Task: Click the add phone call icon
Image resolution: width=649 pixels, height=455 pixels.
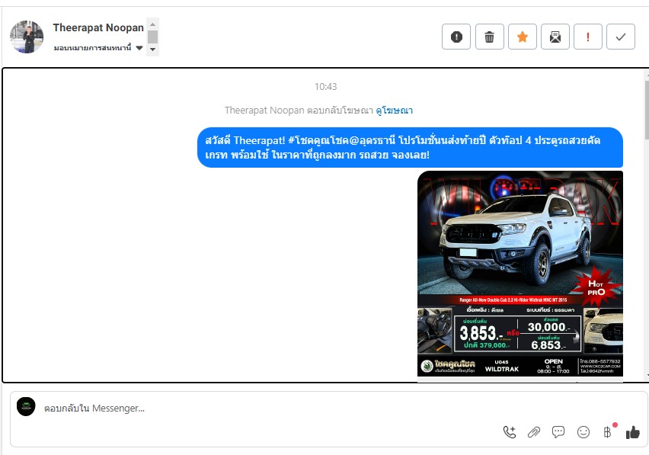Action: [510, 432]
